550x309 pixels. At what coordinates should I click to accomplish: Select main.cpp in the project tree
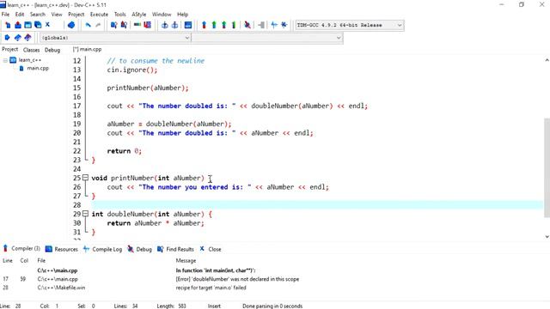click(38, 69)
